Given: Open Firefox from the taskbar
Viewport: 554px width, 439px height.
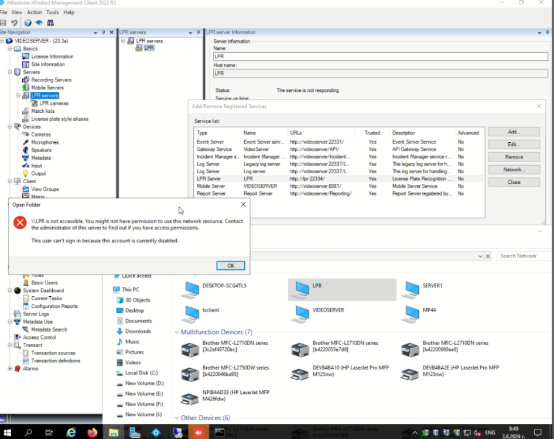Looking at the screenshot, I should click(93, 433).
